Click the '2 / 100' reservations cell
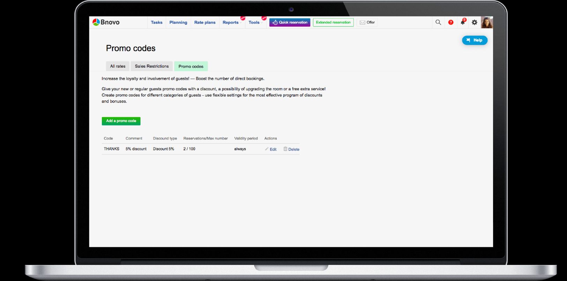 (189, 149)
